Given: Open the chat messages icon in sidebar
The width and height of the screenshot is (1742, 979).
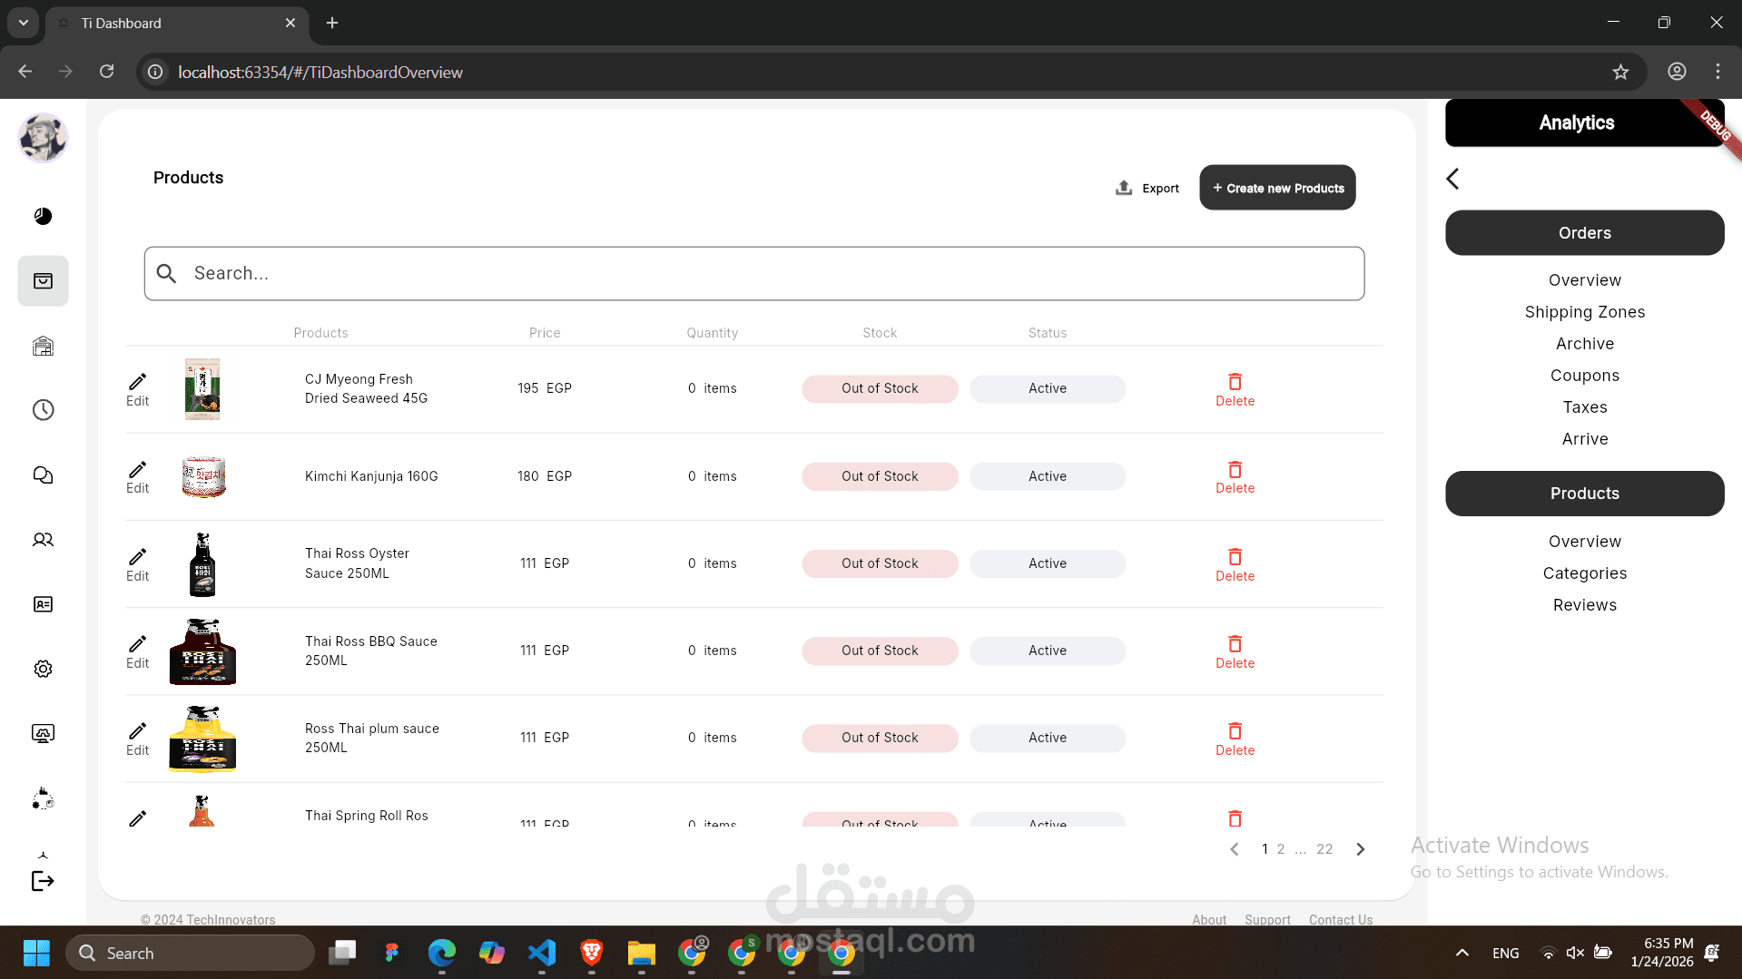Looking at the screenshot, I should click(43, 475).
